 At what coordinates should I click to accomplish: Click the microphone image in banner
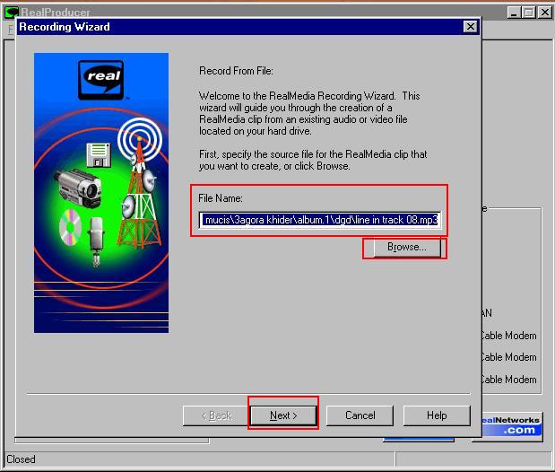click(96, 241)
